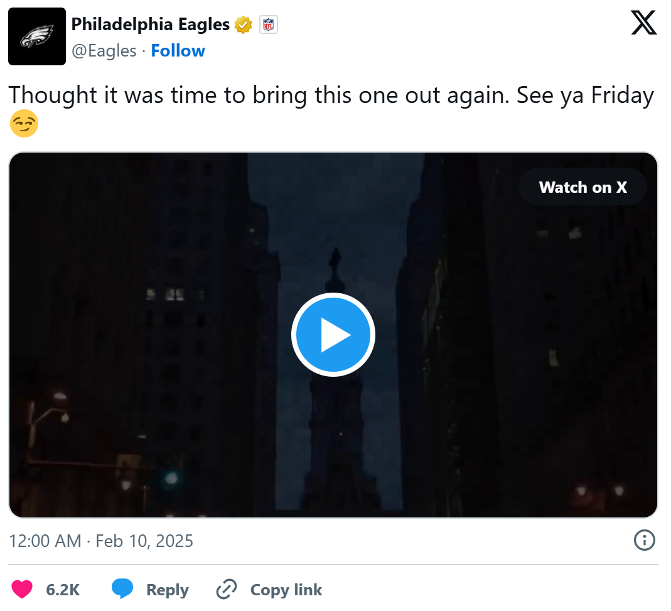
Task: Follow the Eagles account
Action: point(178,51)
